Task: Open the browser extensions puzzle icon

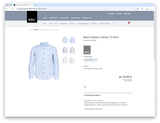Action: tap(142, 9)
